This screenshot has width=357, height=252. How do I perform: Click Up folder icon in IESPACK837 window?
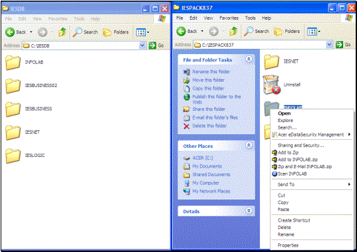coord(234,31)
